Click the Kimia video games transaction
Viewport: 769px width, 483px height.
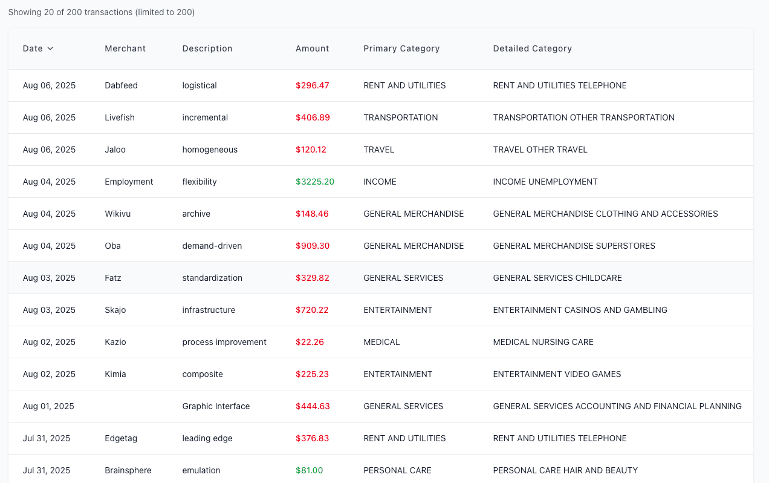point(115,374)
